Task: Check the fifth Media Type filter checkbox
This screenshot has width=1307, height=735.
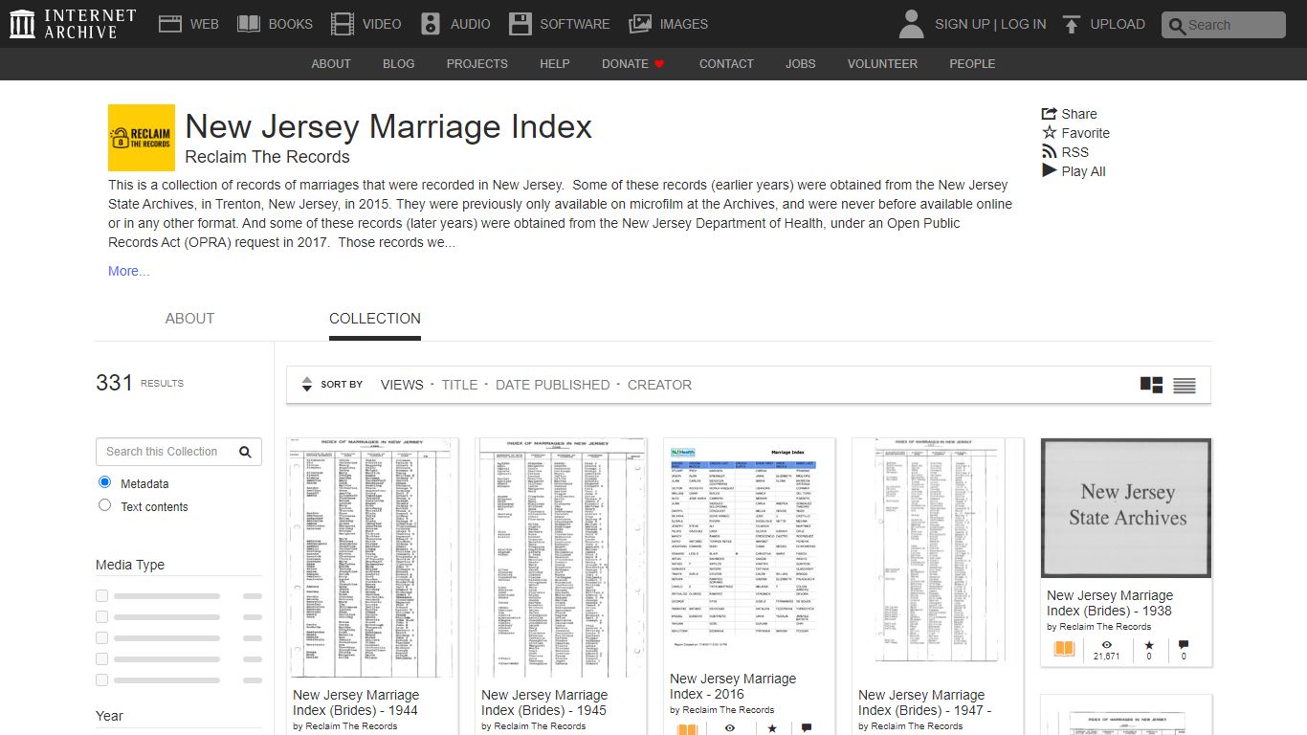Action: pyautogui.click(x=102, y=679)
